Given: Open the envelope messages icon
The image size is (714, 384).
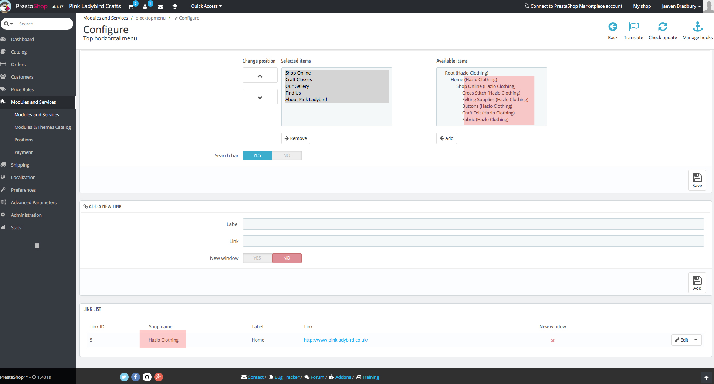Looking at the screenshot, I should click(160, 6).
